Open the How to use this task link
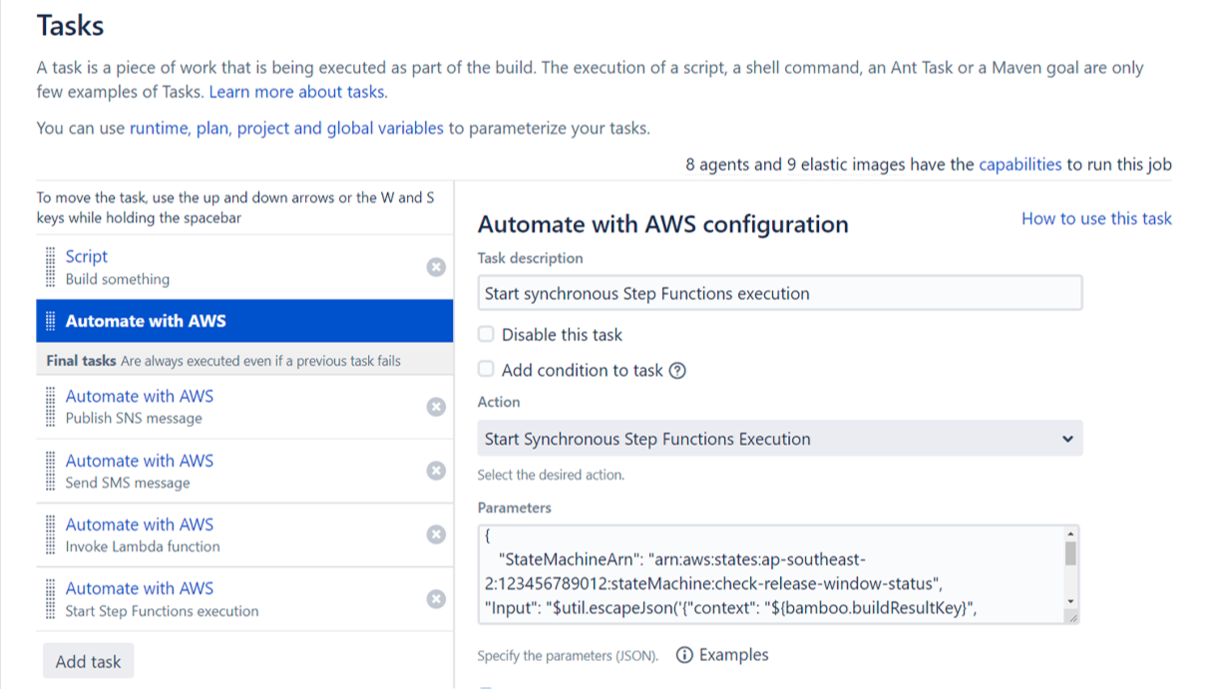The height and width of the screenshot is (689, 1211). click(x=1096, y=218)
